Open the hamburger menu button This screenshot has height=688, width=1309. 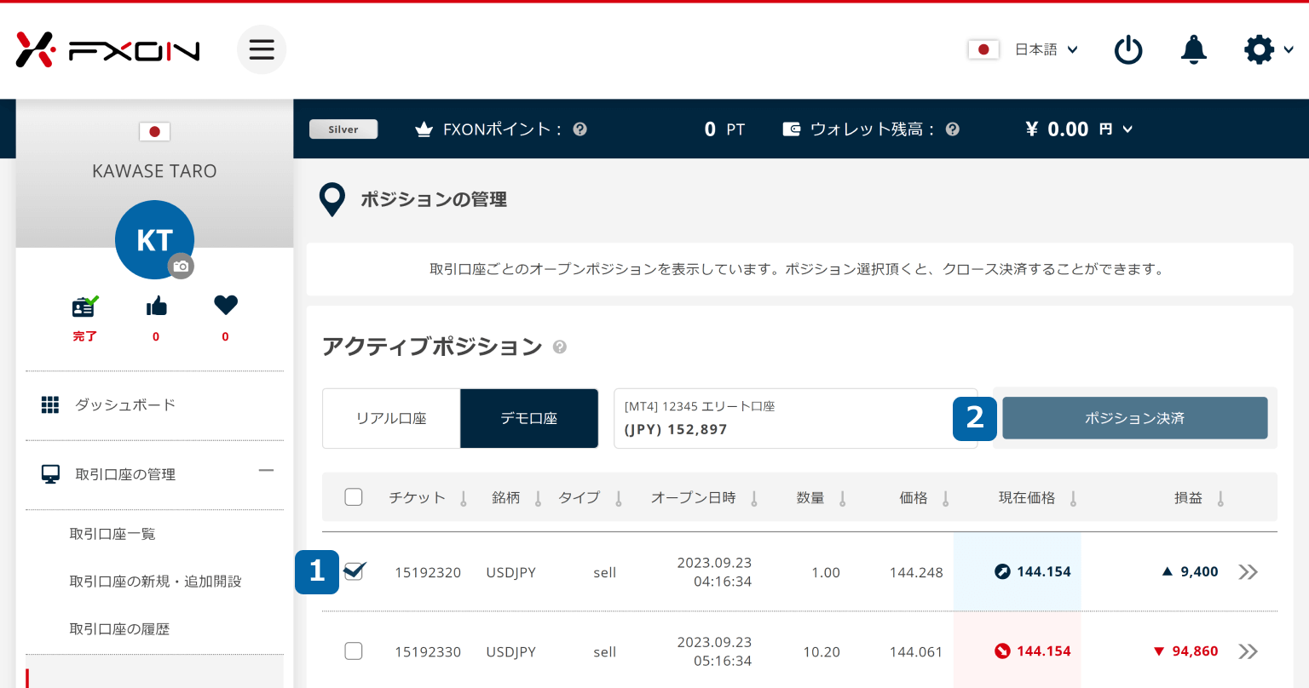262,49
